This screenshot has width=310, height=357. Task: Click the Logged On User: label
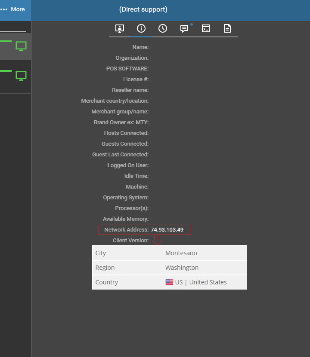(x=128, y=165)
